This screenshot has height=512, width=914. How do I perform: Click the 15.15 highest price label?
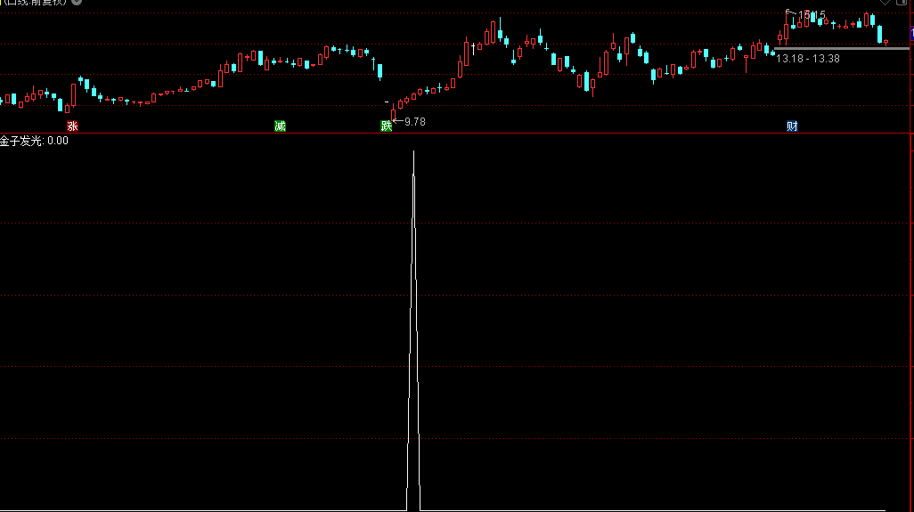point(812,15)
